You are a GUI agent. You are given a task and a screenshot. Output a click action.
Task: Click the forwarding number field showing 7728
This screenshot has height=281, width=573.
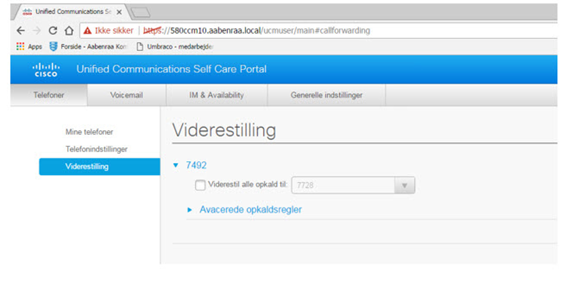coord(343,185)
